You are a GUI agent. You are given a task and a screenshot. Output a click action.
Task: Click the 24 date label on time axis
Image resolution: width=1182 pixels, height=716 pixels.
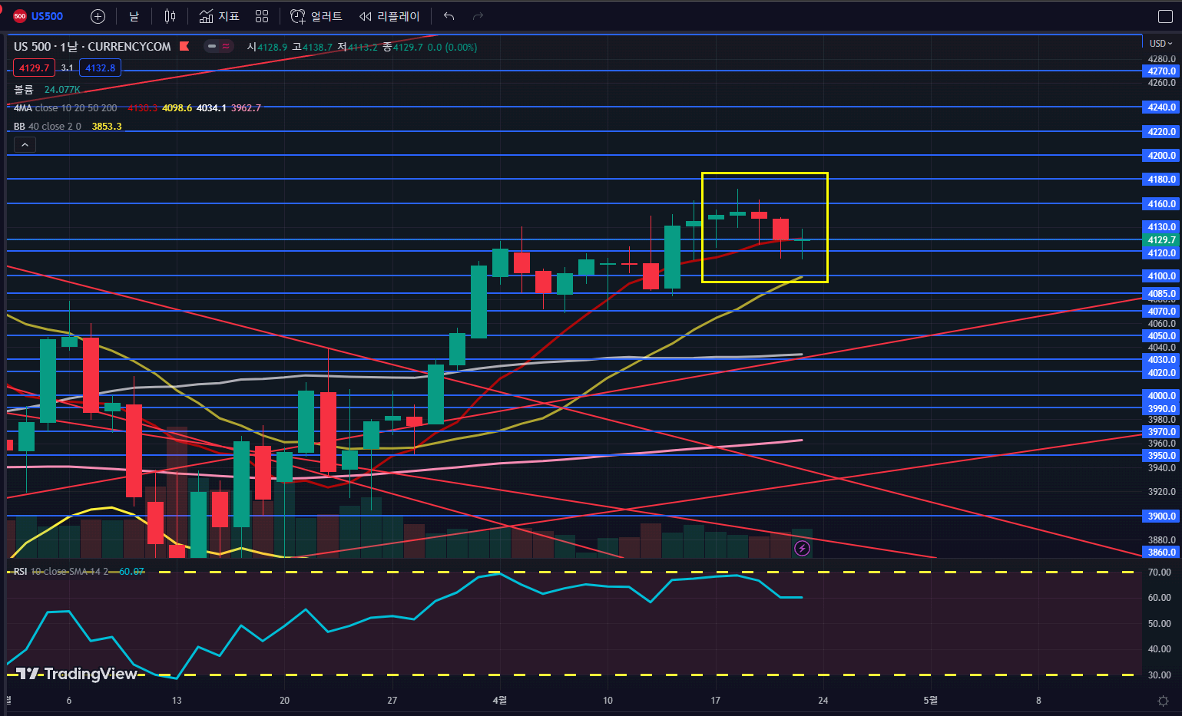click(x=823, y=701)
